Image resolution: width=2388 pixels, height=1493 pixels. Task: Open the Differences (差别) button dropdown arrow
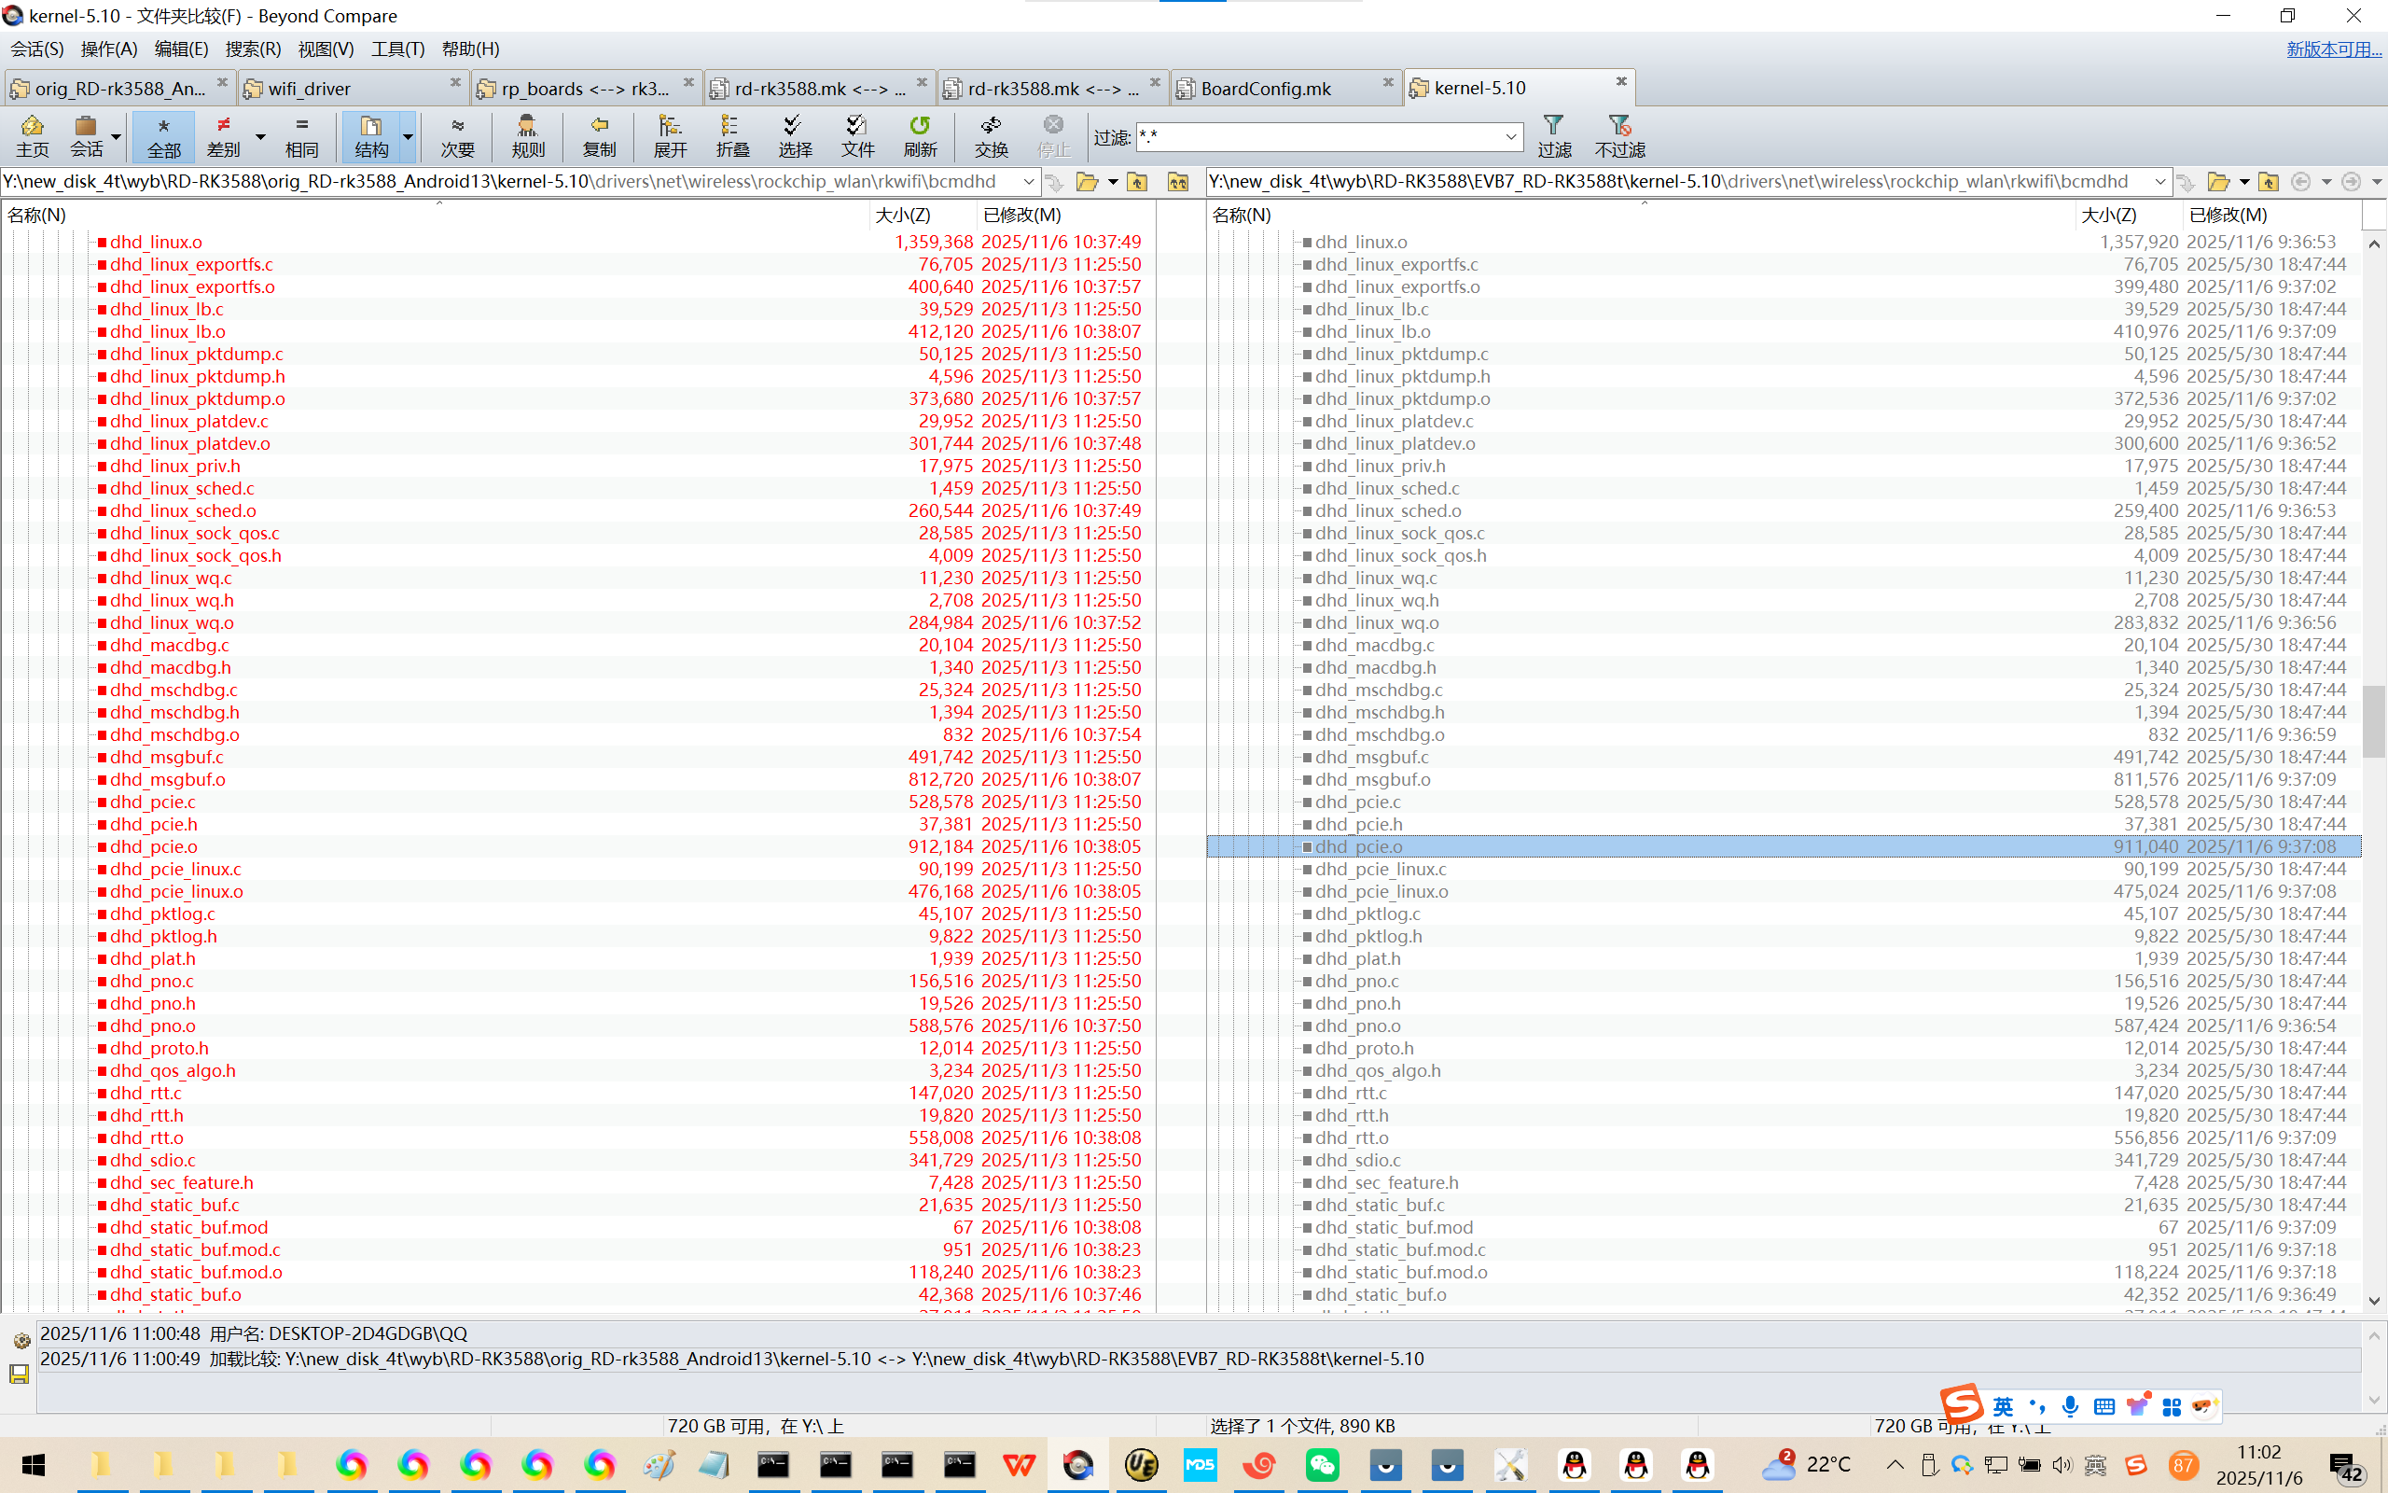260,136
